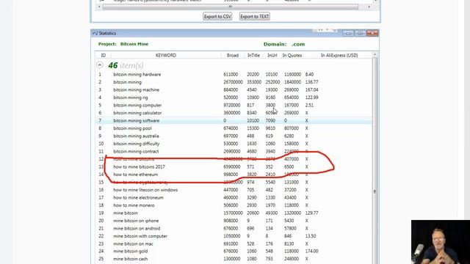This screenshot has width=470, height=264.
Task: Select the keyword 'bitcoin mining difficulty'
Action: [137, 144]
